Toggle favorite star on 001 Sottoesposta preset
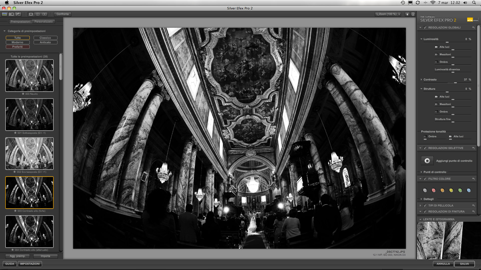 (x=15, y=133)
